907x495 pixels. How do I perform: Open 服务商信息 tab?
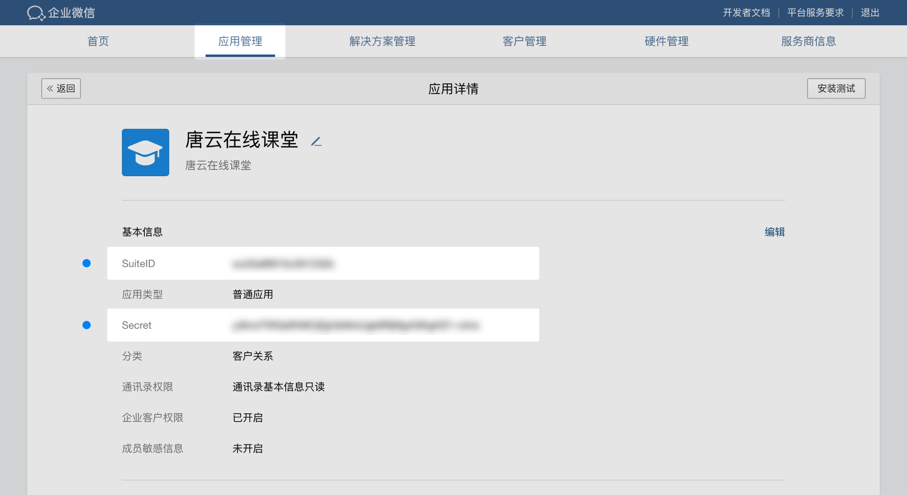point(808,41)
